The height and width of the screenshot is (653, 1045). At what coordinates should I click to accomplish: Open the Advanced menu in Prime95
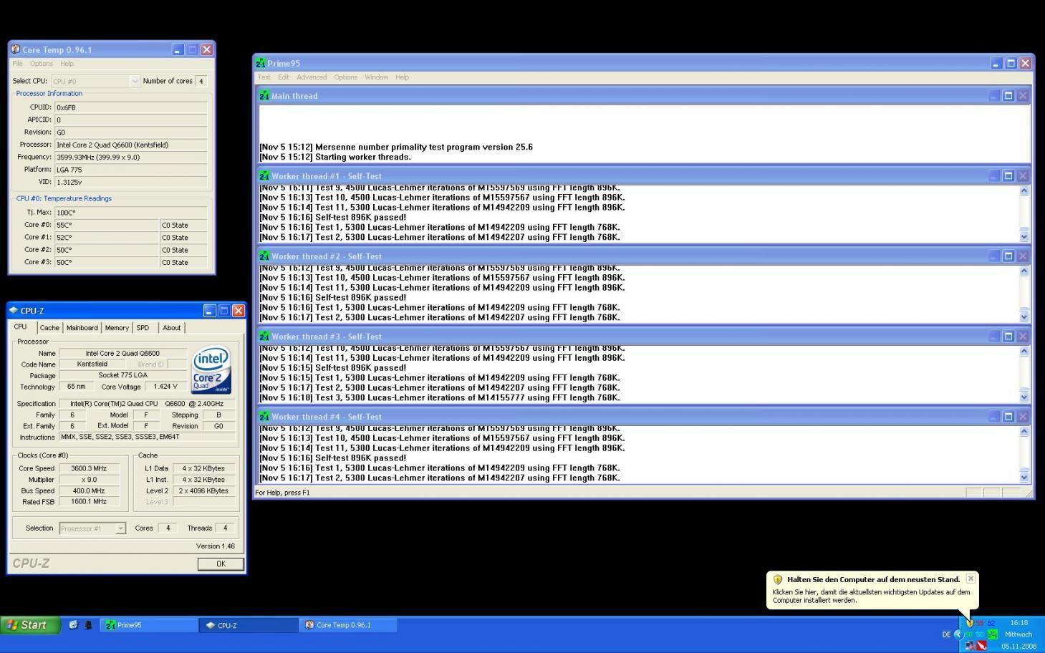[x=312, y=77]
